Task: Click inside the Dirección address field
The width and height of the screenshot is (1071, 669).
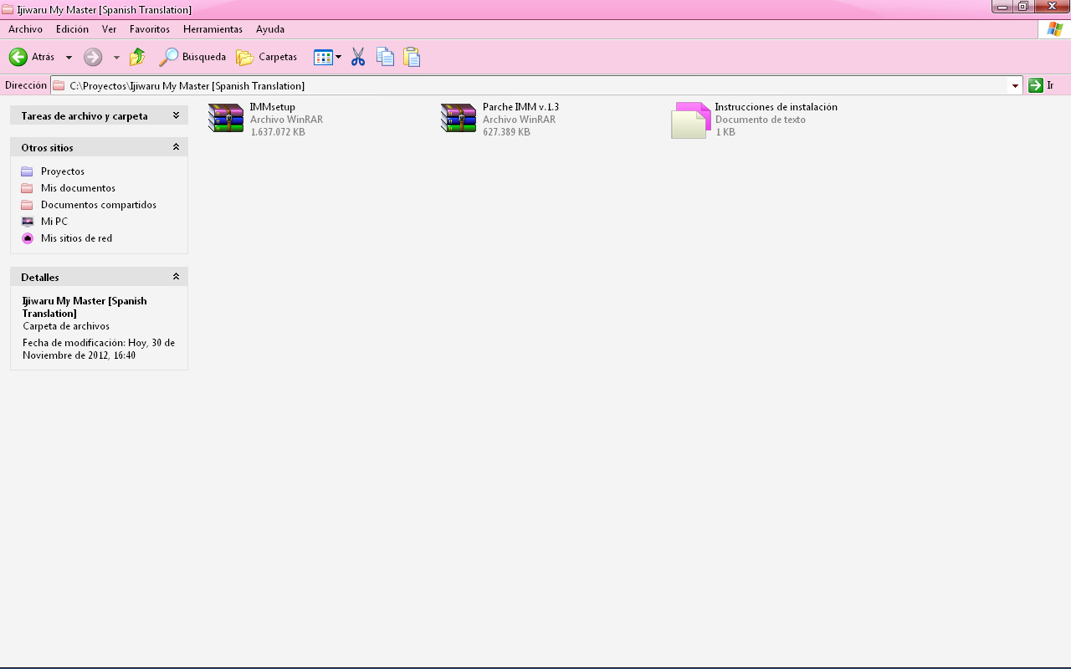Action: [x=535, y=85]
